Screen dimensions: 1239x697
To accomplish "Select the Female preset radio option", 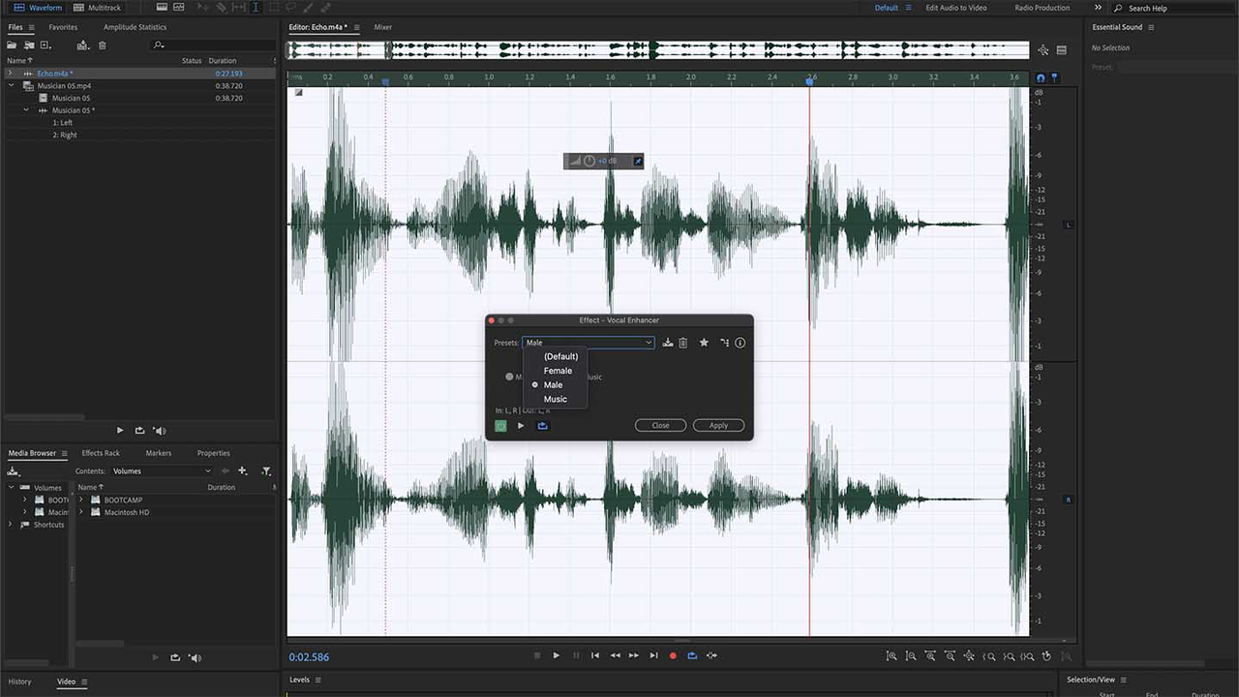I will coord(558,370).
